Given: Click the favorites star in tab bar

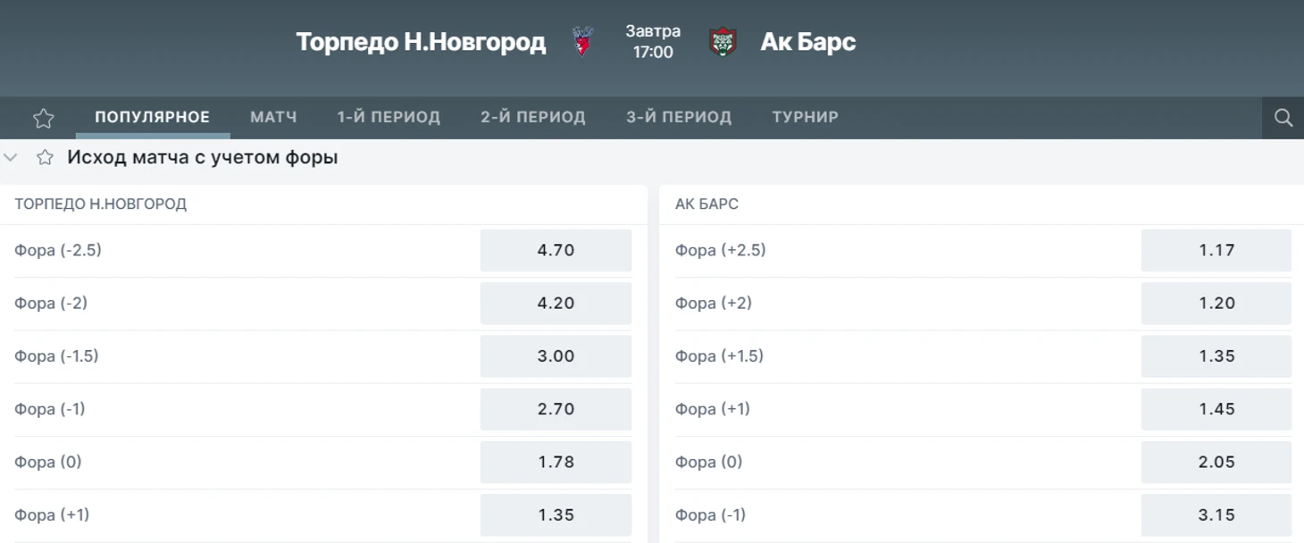Looking at the screenshot, I should point(43,118).
